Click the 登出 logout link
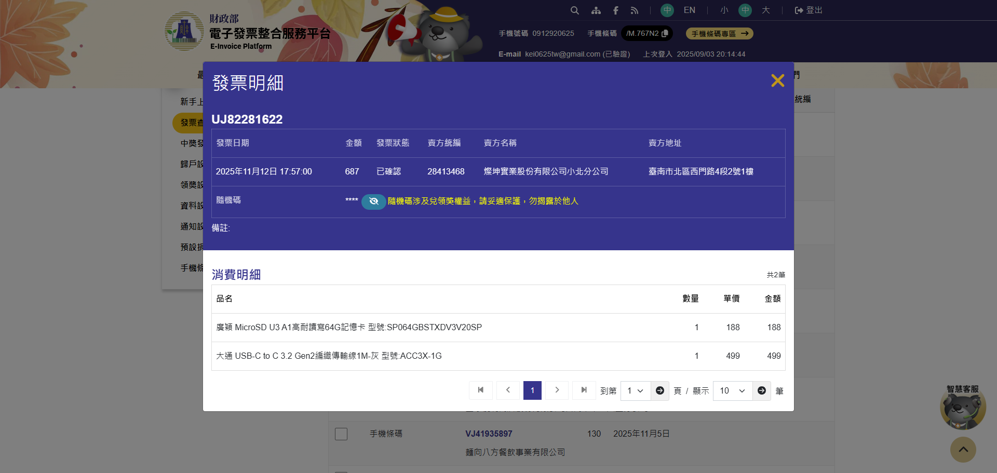997x473 pixels. coord(809,10)
